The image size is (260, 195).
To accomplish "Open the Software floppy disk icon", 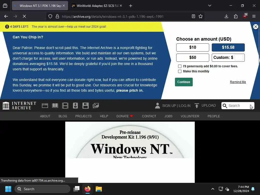I will pos(86,106).
